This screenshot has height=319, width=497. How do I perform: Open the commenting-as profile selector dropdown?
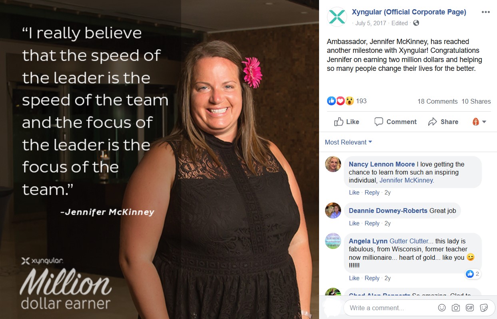pyautogui.click(x=479, y=122)
